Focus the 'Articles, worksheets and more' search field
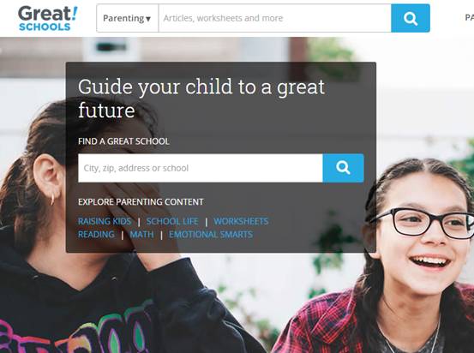This screenshot has height=353, width=474. pyautogui.click(x=274, y=18)
